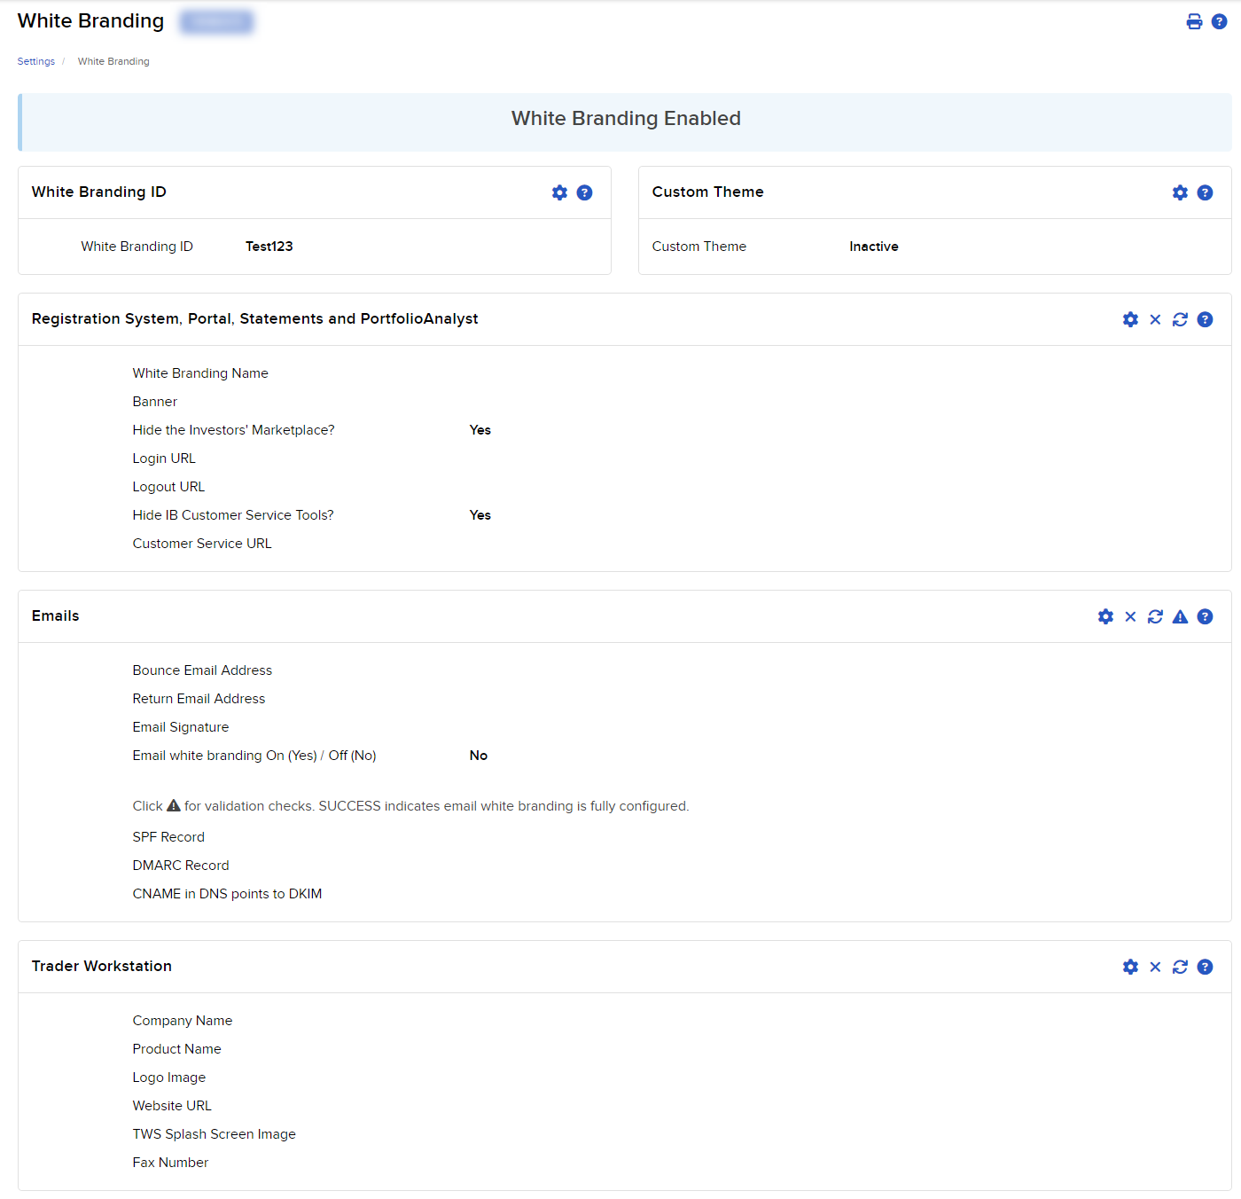
Task: Click White Branding Name field label
Action: 200,373
